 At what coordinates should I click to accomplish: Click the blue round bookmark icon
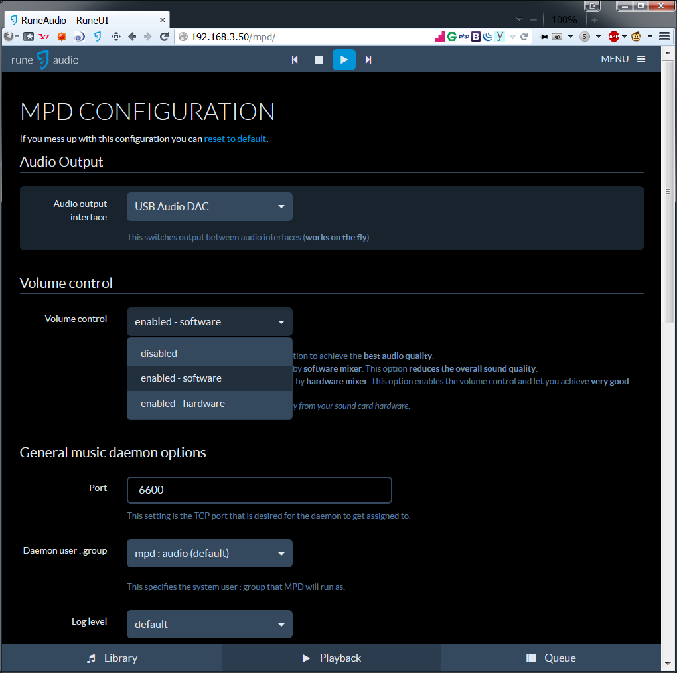coord(80,37)
